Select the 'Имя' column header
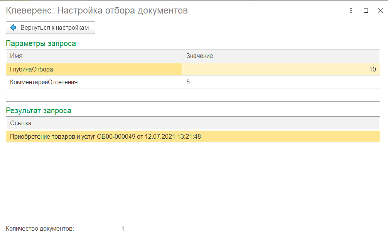The width and height of the screenshot is (388, 238). 94,56
